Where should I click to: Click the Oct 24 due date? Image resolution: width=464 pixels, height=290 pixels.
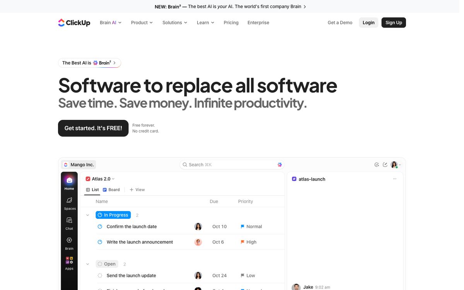tap(219, 276)
